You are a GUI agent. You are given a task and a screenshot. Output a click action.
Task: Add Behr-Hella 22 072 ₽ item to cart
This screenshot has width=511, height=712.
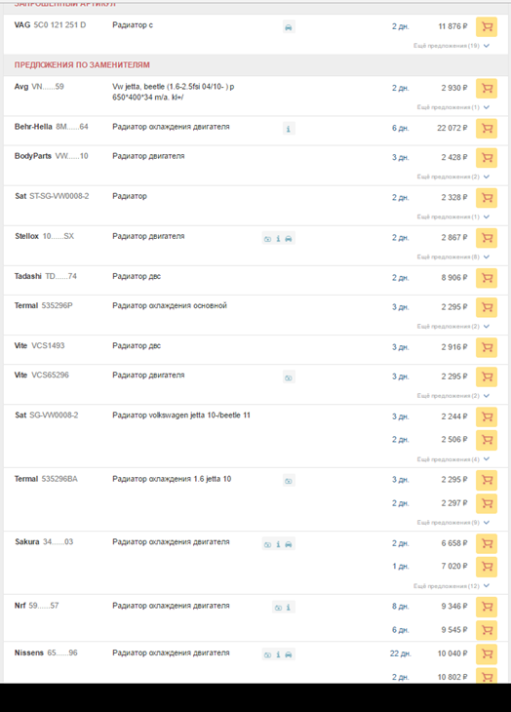487,129
